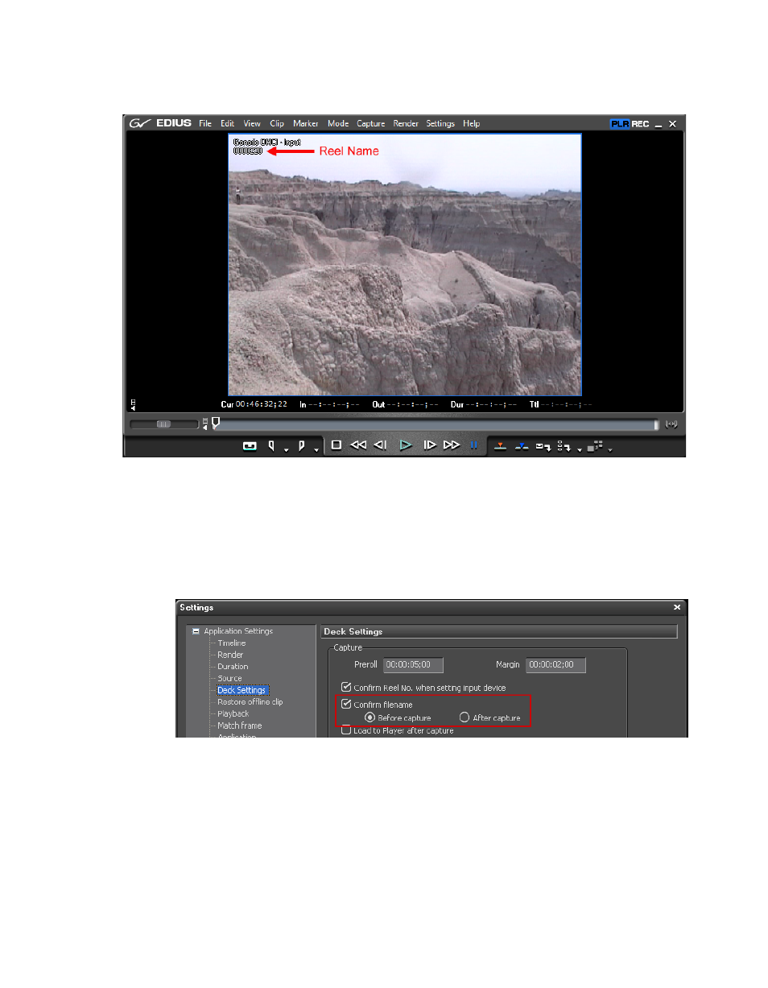This screenshot has width=768, height=988.
Task: Open the Set In dropdown arrow
Action: [x=286, y=449]
